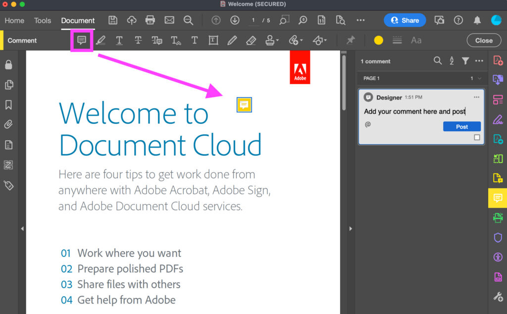Print the document
507x314 pixels.
point(150,20)
